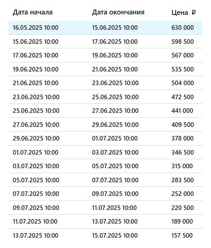This screenshot has height=248, width=211.
Task: Click the 'Дата начала' column header
Action: click(33, 12)
